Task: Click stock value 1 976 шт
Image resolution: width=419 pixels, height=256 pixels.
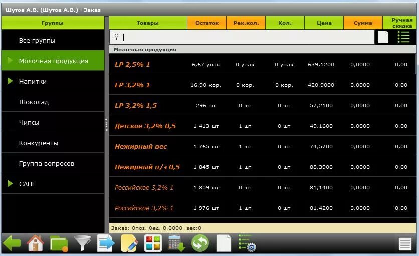Action: pyautogui.click(x=206, y=208)
